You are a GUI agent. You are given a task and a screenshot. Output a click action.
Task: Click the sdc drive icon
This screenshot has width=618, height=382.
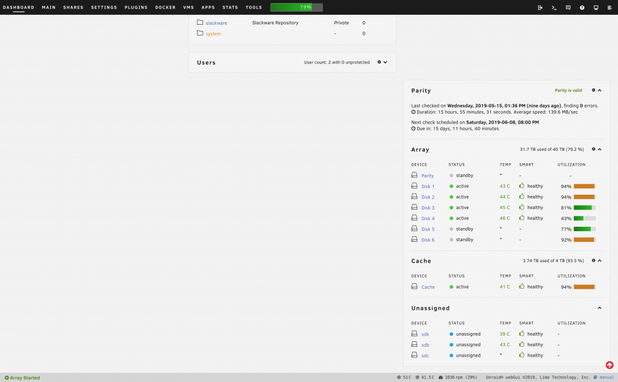point(414,354)
